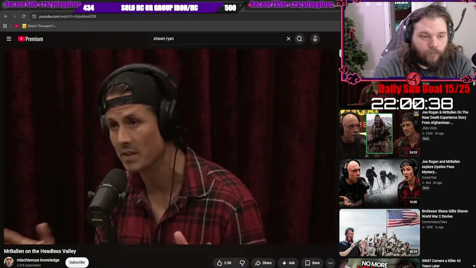Dislike the video
The height and width of the screenshot is (268, 476).
click(242, 263)
